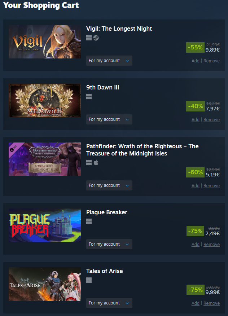The width and height of the screenshot is (228, 316).
Task: Click the Plague Breaker game thumbnail
Action: tap(45, 225)
